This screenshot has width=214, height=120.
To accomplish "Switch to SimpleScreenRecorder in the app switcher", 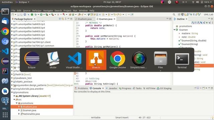I will tap(139, 60).
